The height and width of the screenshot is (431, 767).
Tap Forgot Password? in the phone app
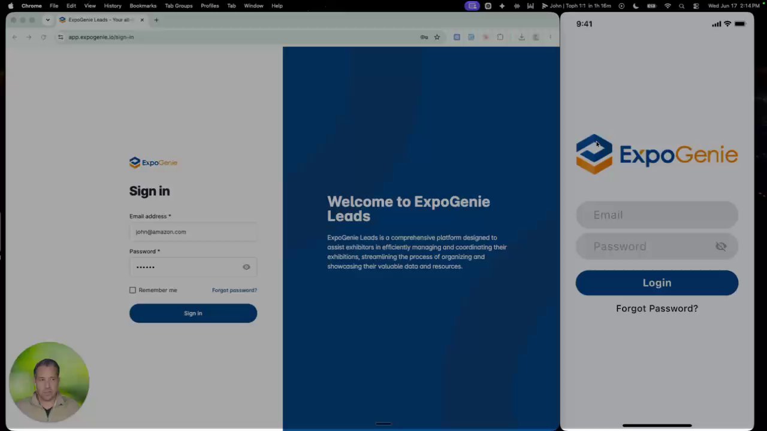[x=657, y=308]
